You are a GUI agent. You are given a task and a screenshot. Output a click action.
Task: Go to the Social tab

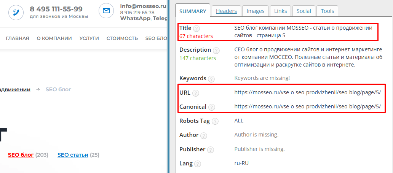coord(304,11)
